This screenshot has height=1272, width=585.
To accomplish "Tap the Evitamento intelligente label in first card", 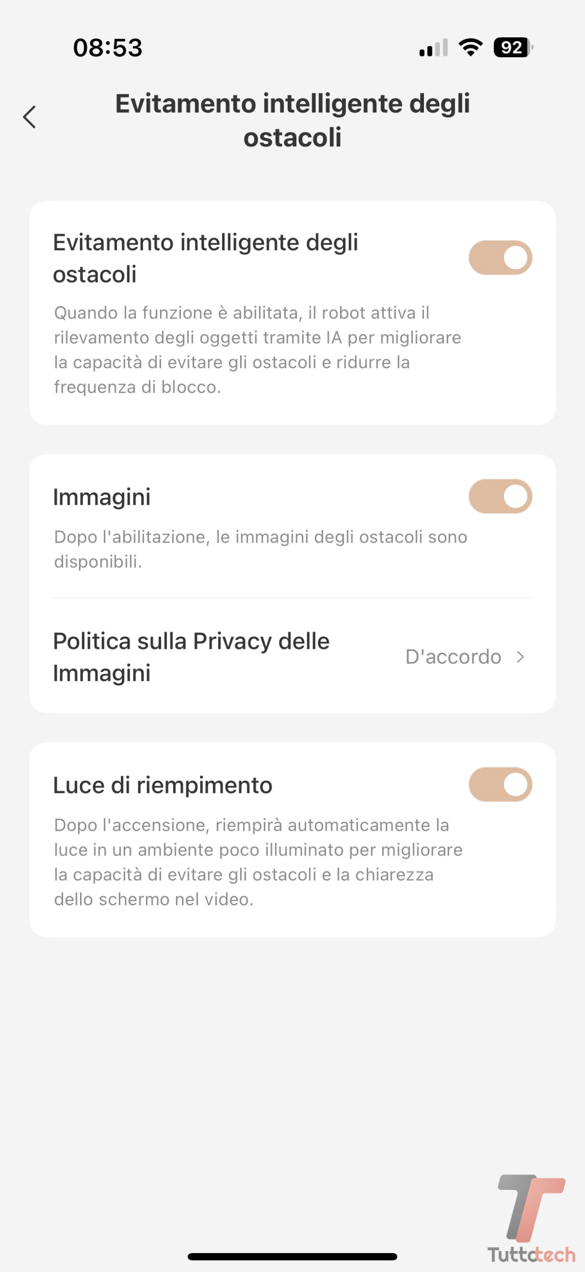I will 205,258.
